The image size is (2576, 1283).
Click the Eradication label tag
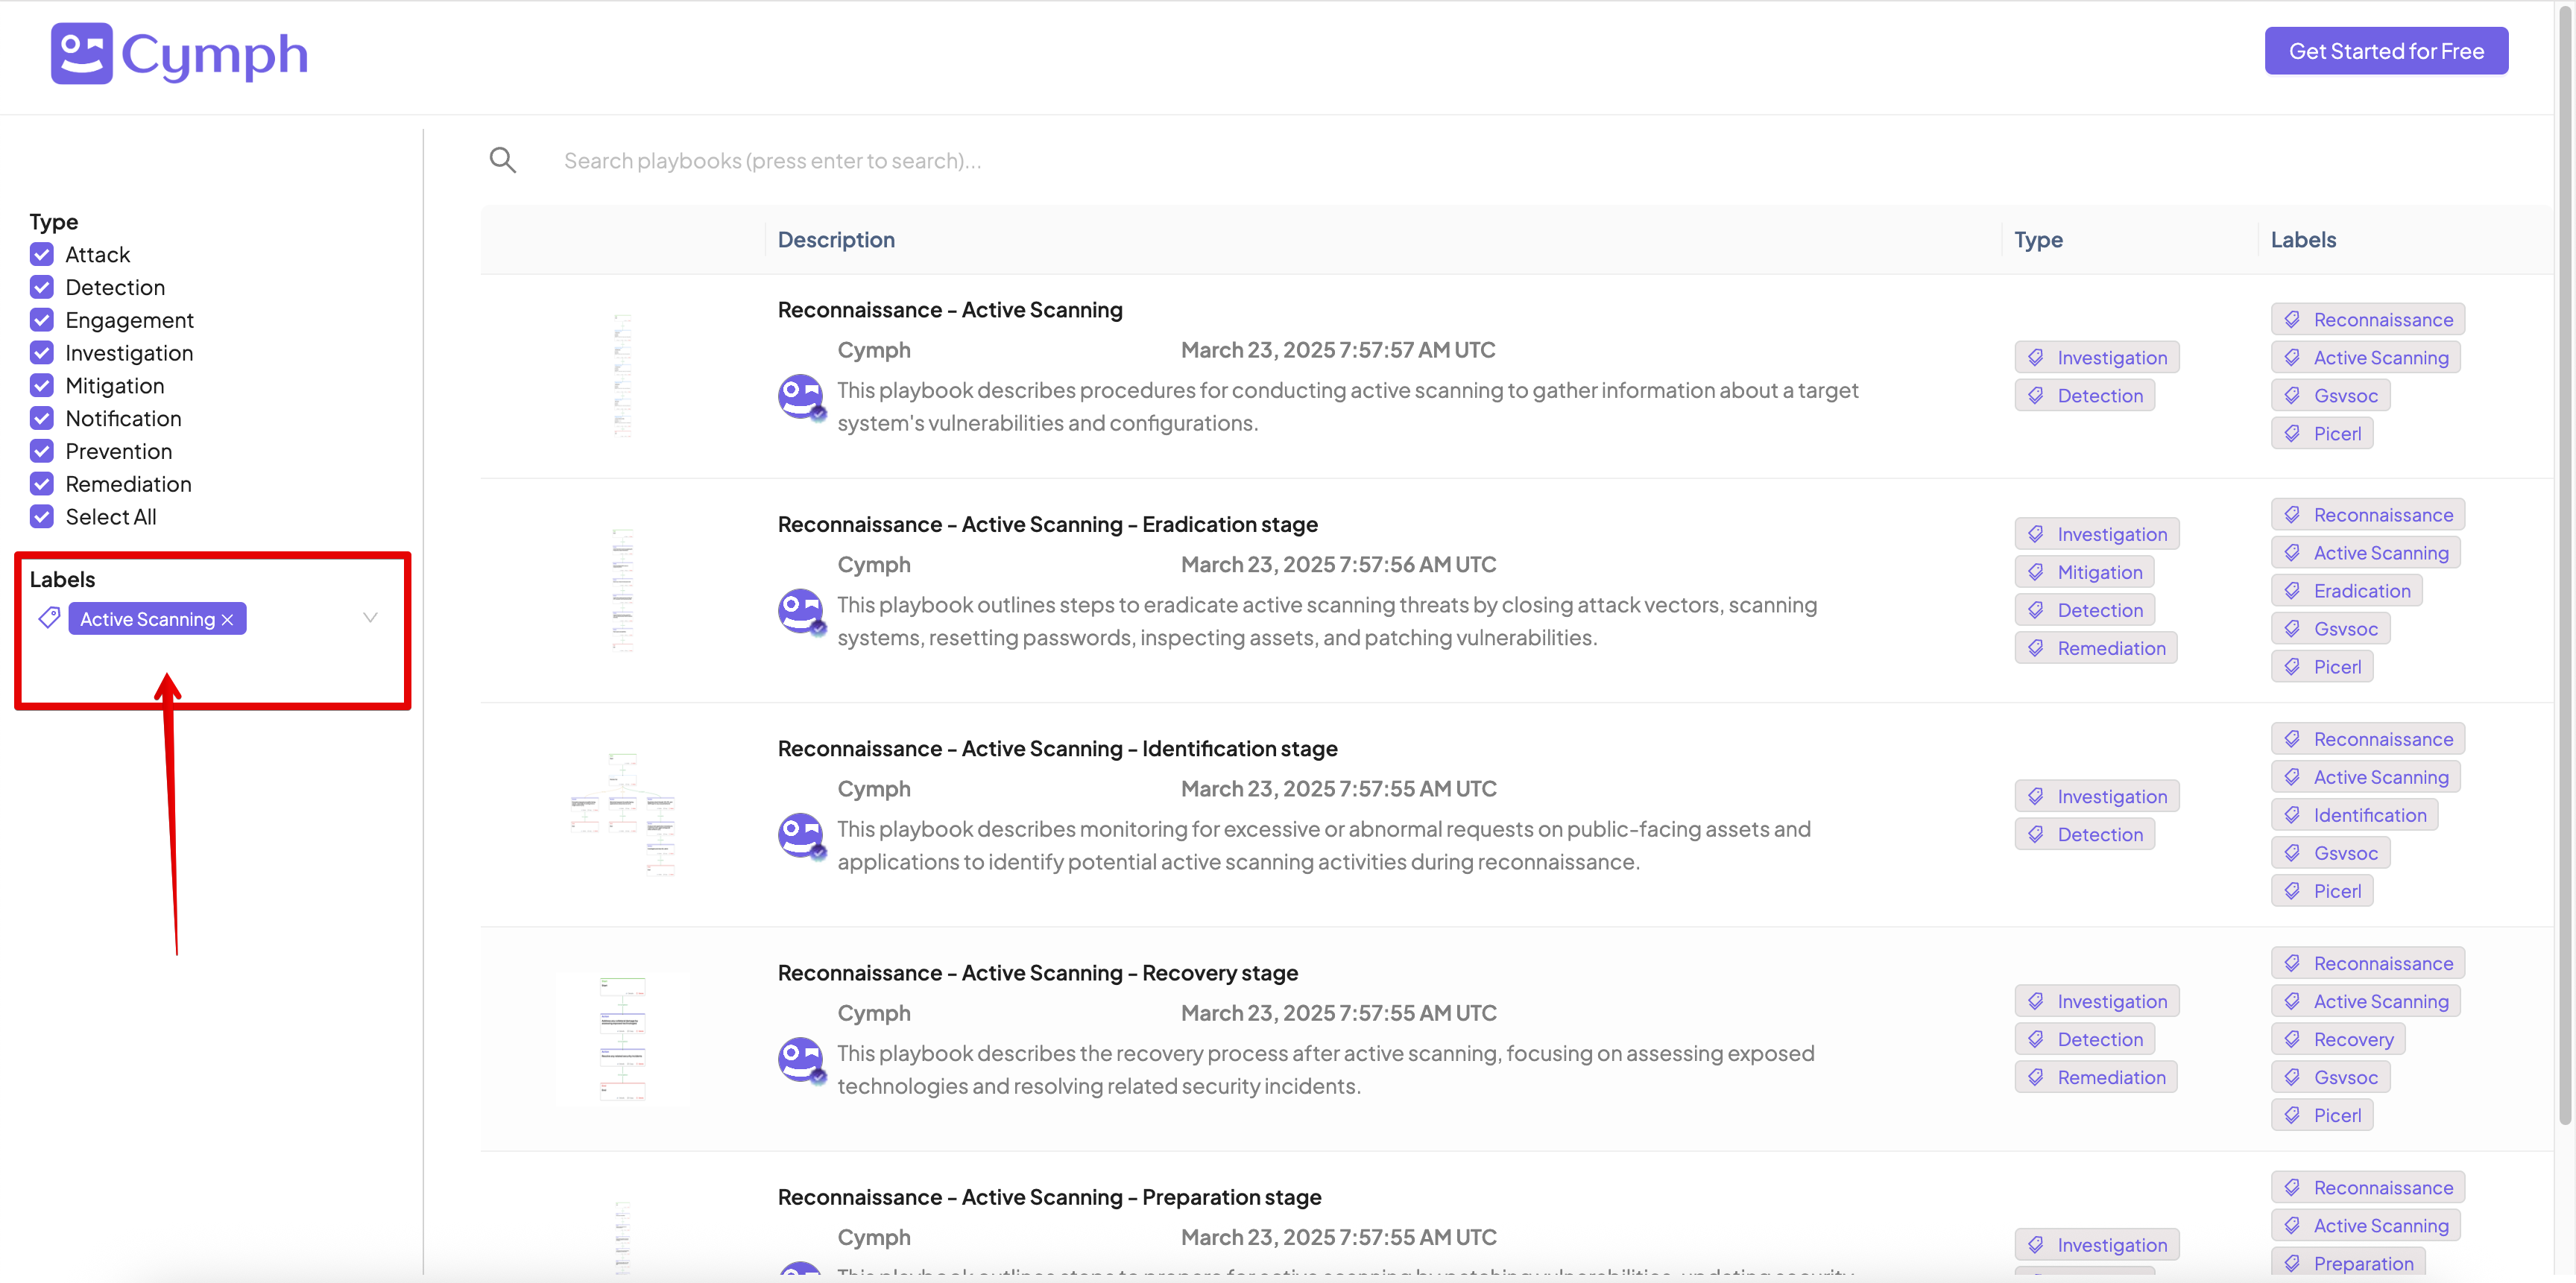click(2346, 591)
